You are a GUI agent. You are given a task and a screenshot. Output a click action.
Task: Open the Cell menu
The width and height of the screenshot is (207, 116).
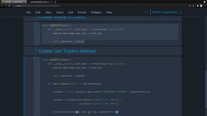click(x=71, y=12)
